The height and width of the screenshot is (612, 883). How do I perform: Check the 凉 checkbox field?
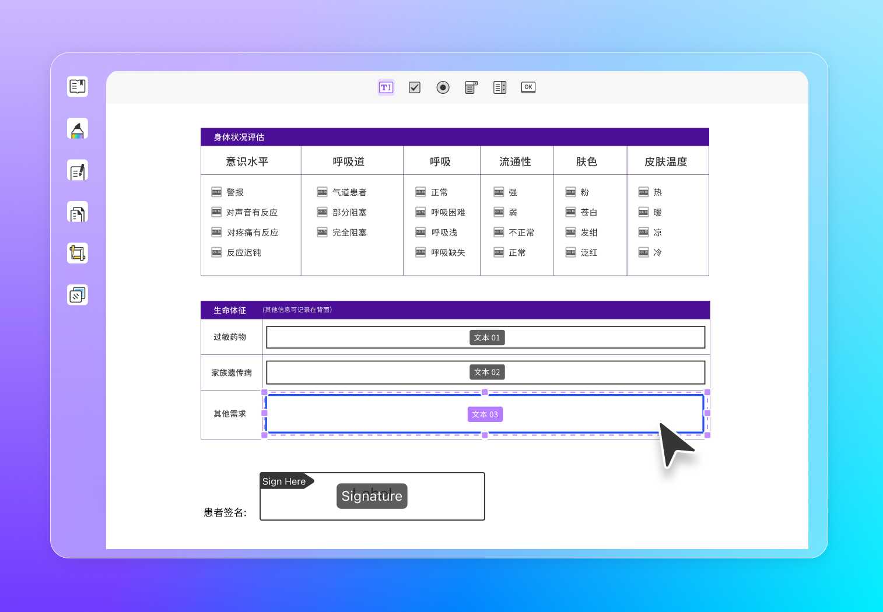pos(643,232)
